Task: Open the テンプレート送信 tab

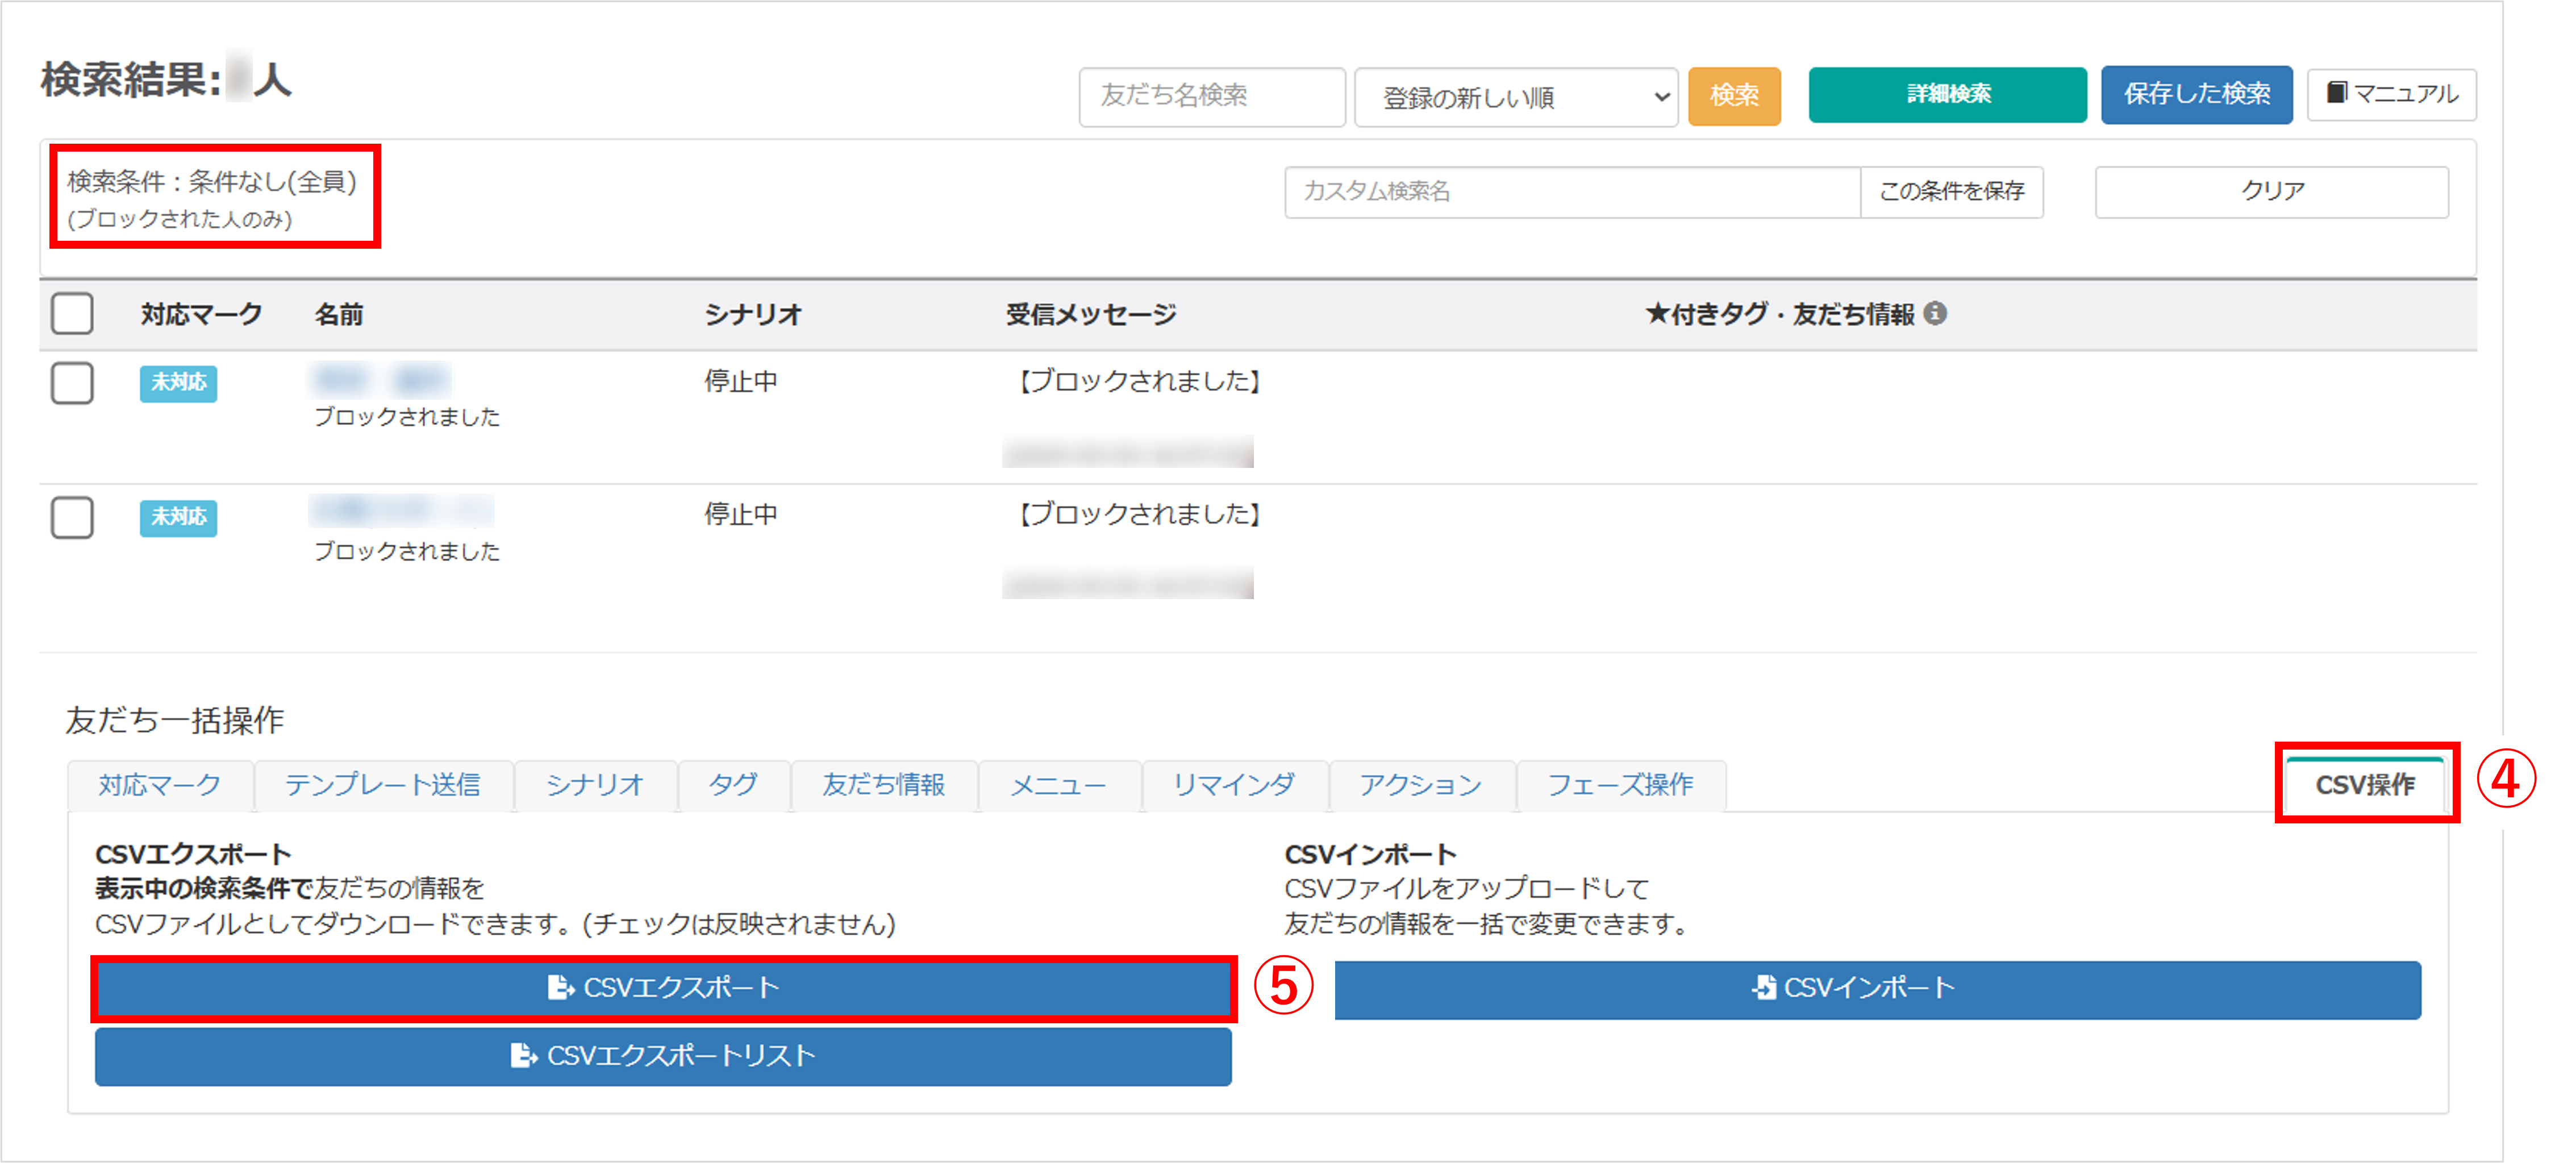Action: (383, 784)
